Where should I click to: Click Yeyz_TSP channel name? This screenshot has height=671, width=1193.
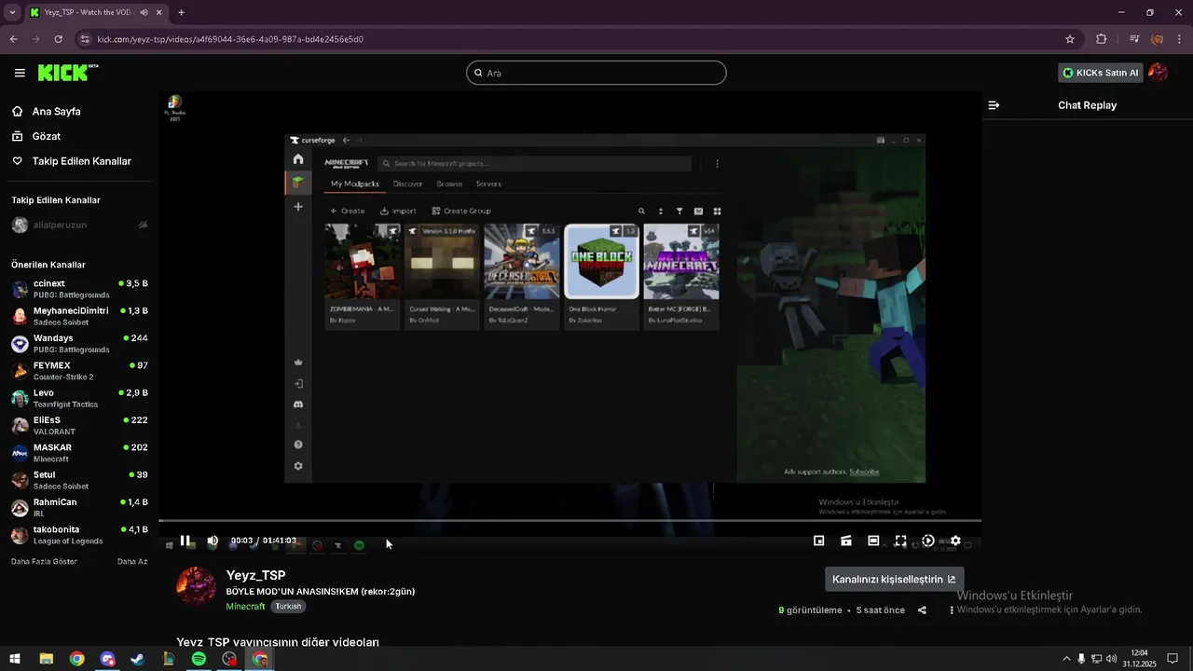(255, 575)
